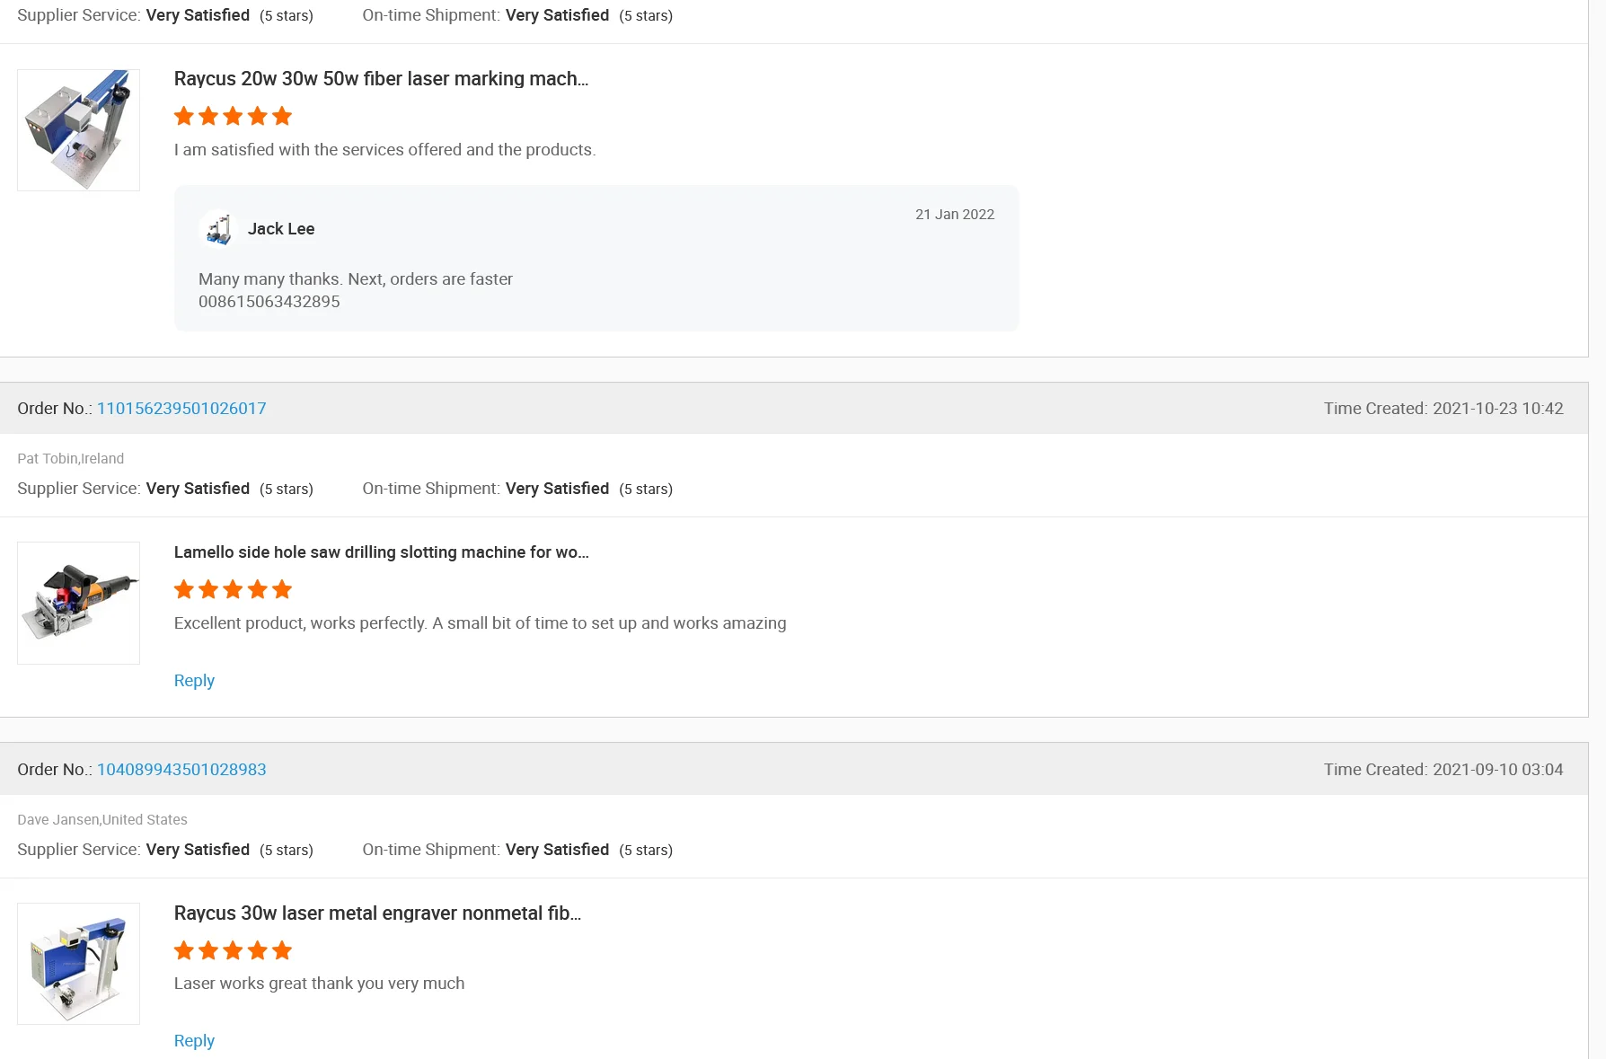
Task: Click the 2021-10-23 10:42 creation time
Action: tap(1497, 409)
